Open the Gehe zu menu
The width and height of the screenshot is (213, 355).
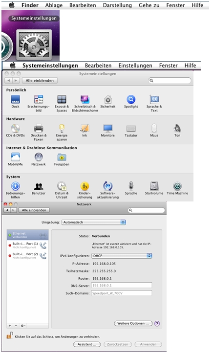point(149,5)
